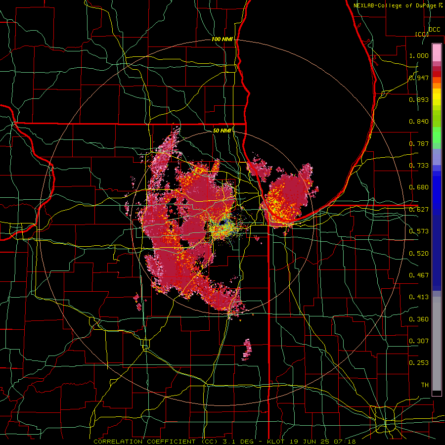Click the KLOT radar site in the center
Image resolution: width=445 pixels, height=445 pixels.
pos(223,222)
